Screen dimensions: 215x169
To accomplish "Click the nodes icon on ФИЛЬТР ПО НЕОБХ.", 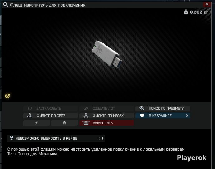I will coord(86,116).
